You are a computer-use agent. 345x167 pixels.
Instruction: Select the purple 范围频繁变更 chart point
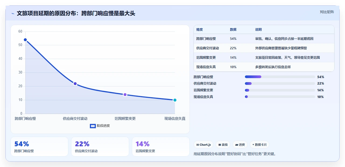point(125,95)
